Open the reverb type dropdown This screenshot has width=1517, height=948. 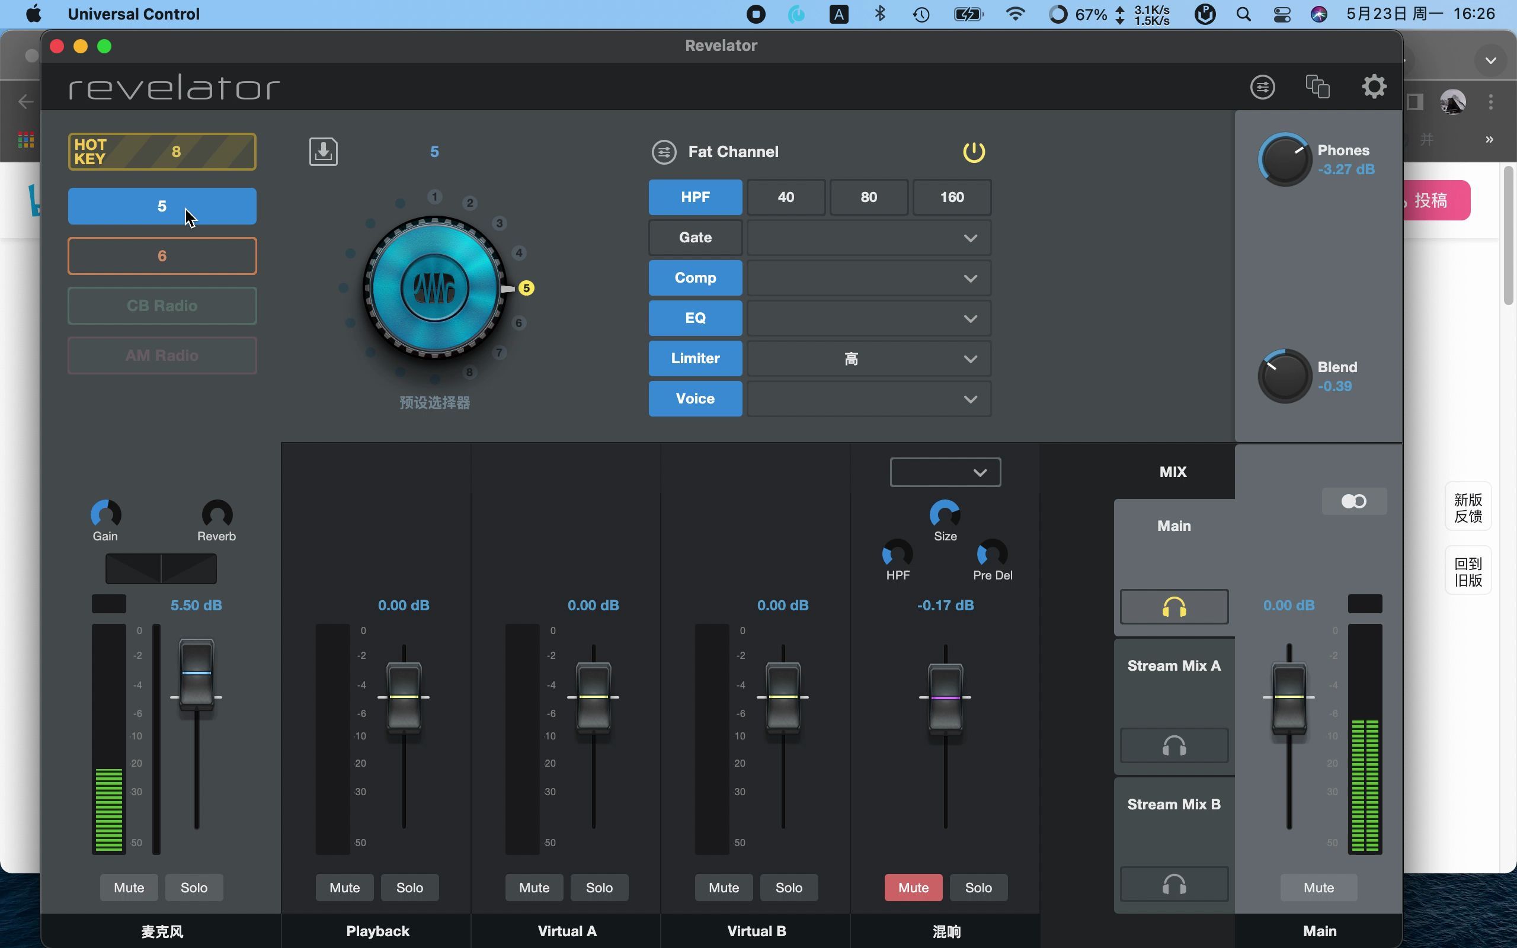pyautogui.click(x=945, y=472)
